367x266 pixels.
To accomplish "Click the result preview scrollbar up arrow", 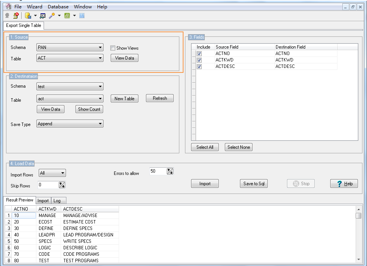I will point(358,209).
